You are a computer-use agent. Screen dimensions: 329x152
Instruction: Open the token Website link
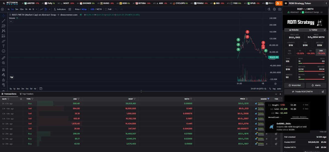(294, 30)
